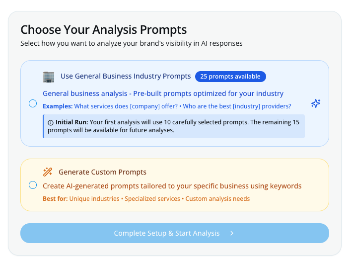The image size is (351, 266).
Task: Select Generate Custom Prompts radio button
Action: [x=33, y=185]
